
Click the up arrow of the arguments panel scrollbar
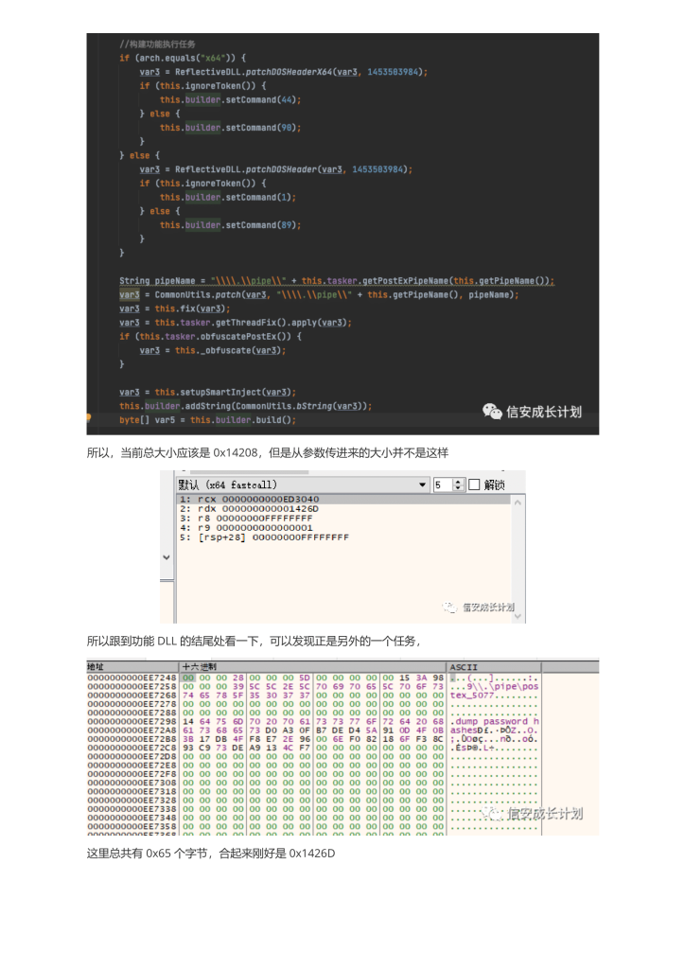point(518,502)
